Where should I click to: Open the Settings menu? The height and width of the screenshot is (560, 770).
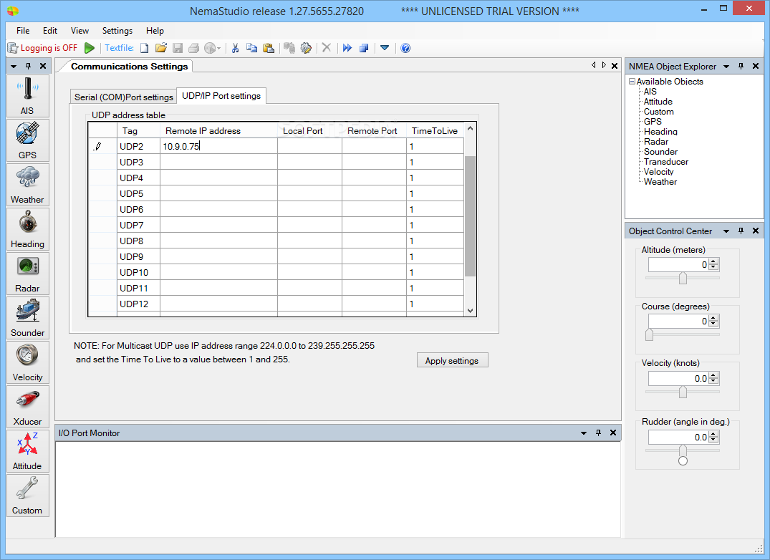click(x=117, y=30)
